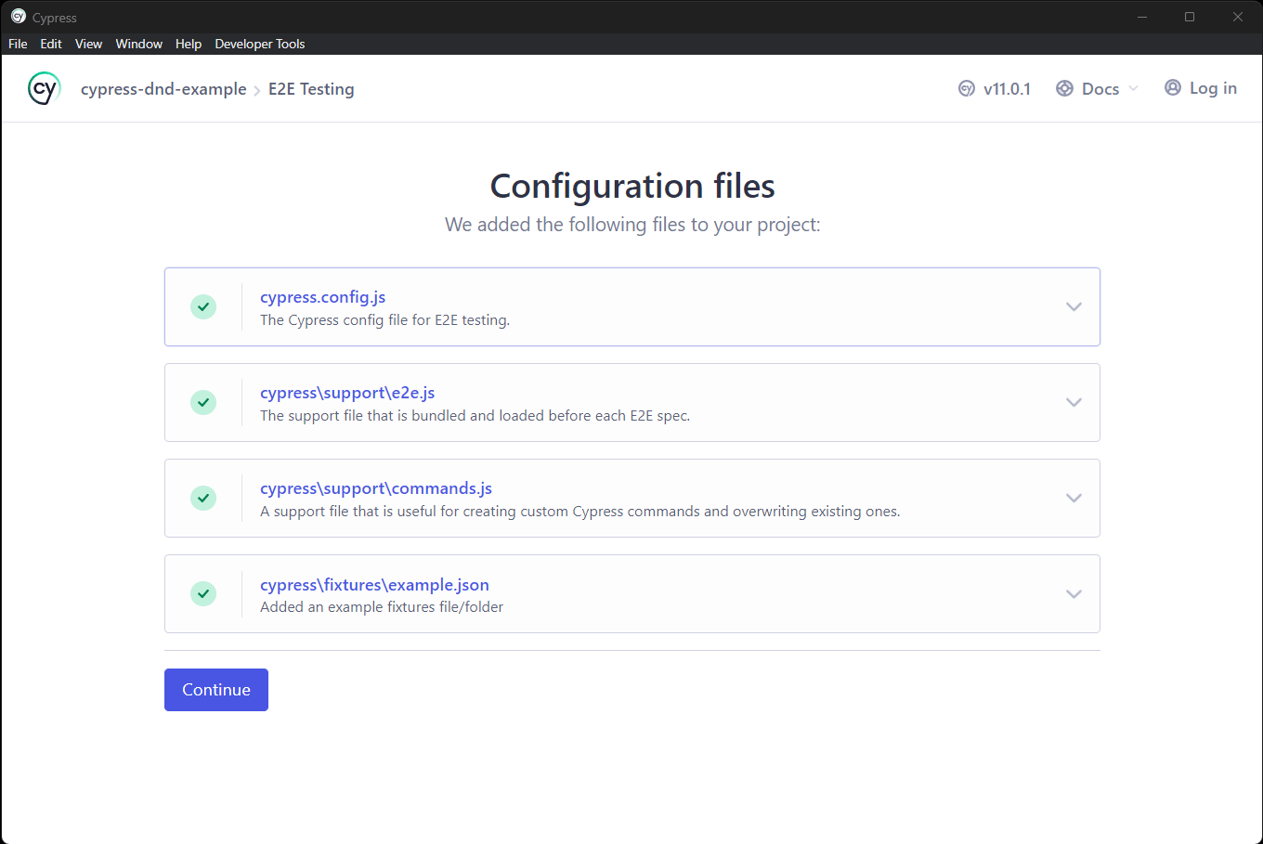1263x844 pixels.
Task: Click the Cypress icon in the title bar
Action: 20,17
